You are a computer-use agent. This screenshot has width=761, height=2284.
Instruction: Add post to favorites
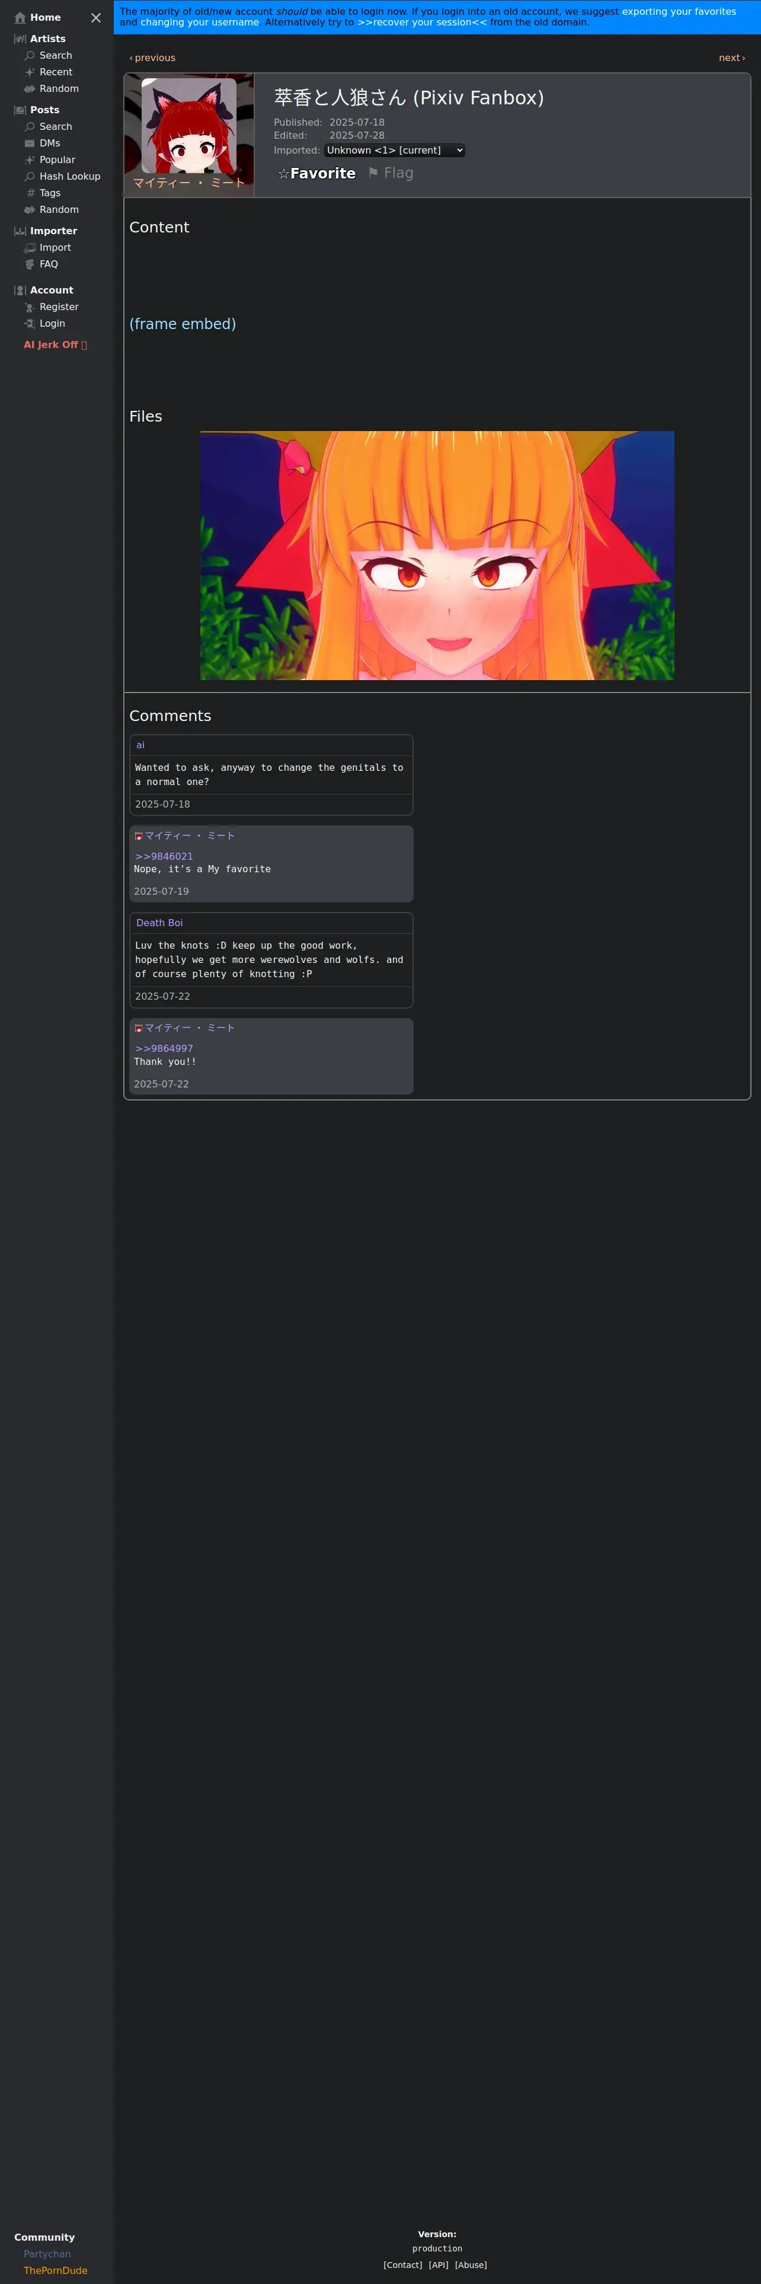(317, 174)
